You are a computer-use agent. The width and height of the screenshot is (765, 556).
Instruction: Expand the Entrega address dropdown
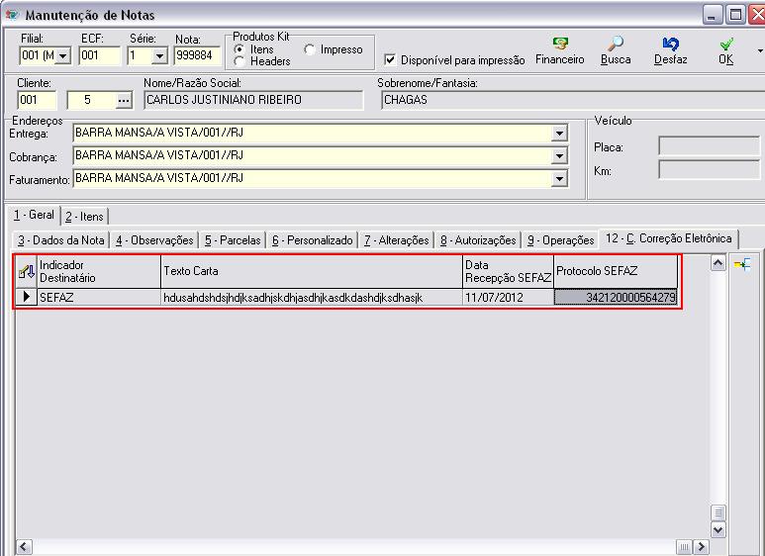coord(560,134)
